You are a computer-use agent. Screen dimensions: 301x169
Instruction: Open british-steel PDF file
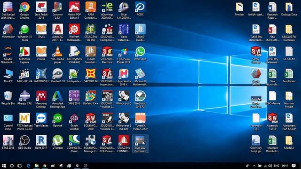[x=256, y=9]
